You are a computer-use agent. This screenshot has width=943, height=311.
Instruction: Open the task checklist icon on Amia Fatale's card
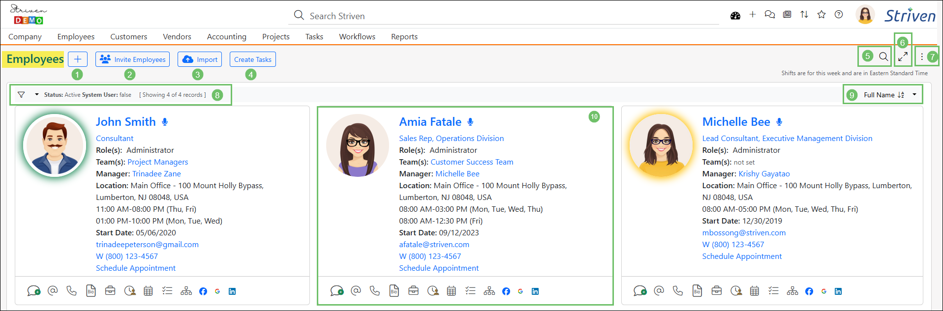coord(471,291)
